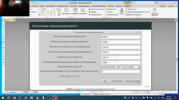The image size is (179, 100).
Task: Select the Маркер highlight tool
Action: point(93,12)
